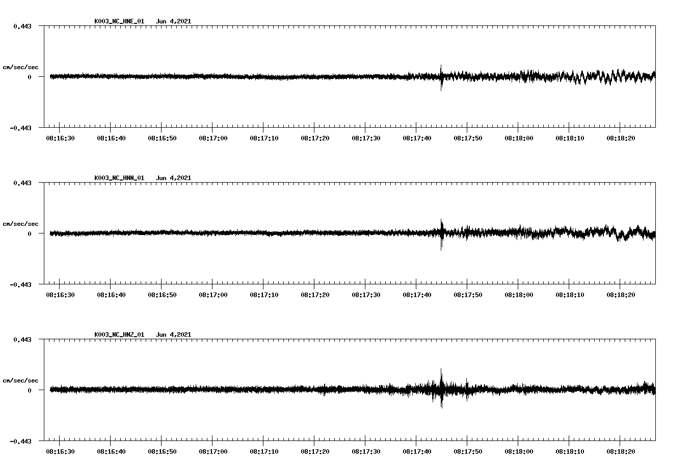The height and width of the screenshot is (470, 692).
Task: Click the largest spike in the HNN trace
Action: [x=441, y=234]
